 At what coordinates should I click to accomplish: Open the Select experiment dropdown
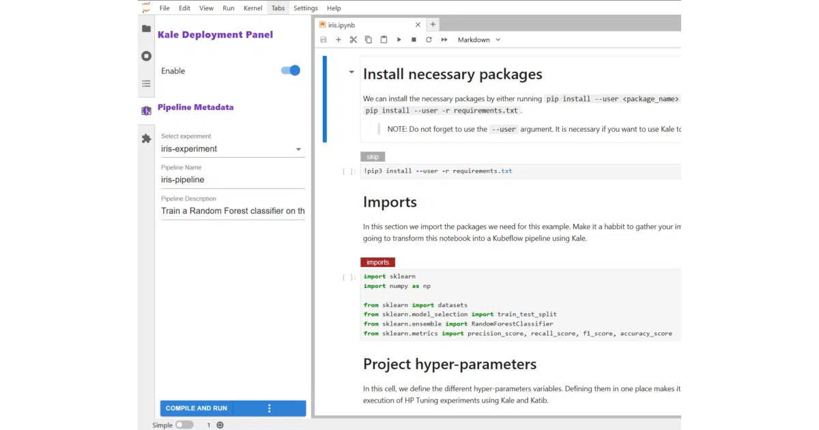232,149
